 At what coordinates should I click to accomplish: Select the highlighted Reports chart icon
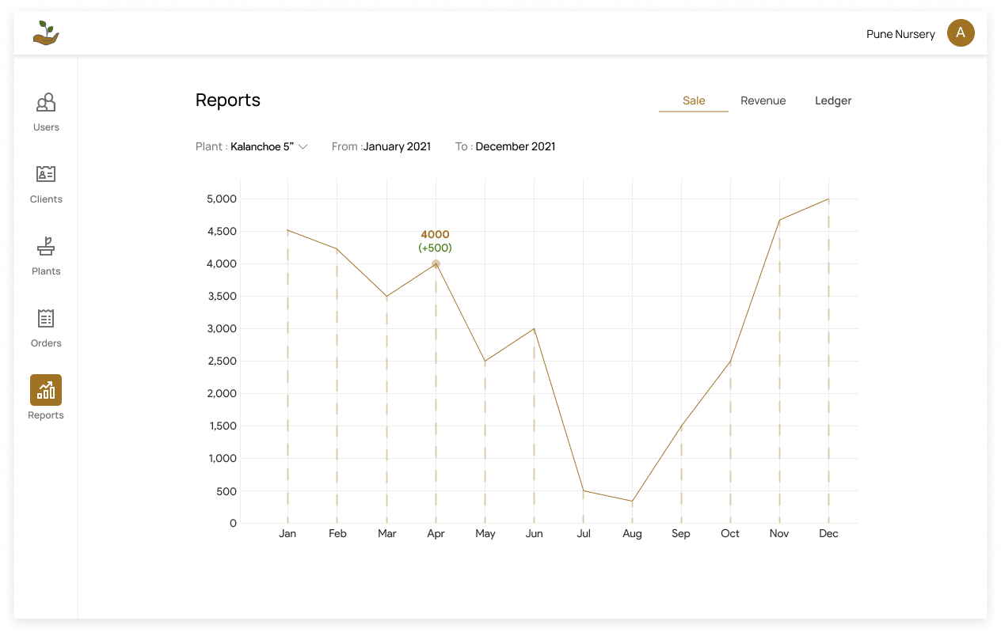pos(46,390)
